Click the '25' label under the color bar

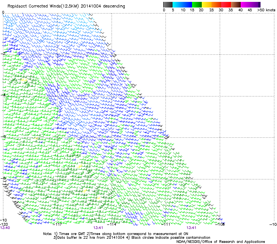(211, 10)
